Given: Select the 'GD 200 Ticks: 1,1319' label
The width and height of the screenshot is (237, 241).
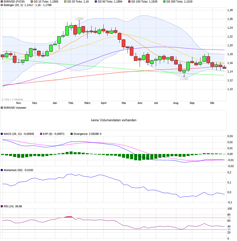Looking at the screenshot, I should tap(179, 2).
